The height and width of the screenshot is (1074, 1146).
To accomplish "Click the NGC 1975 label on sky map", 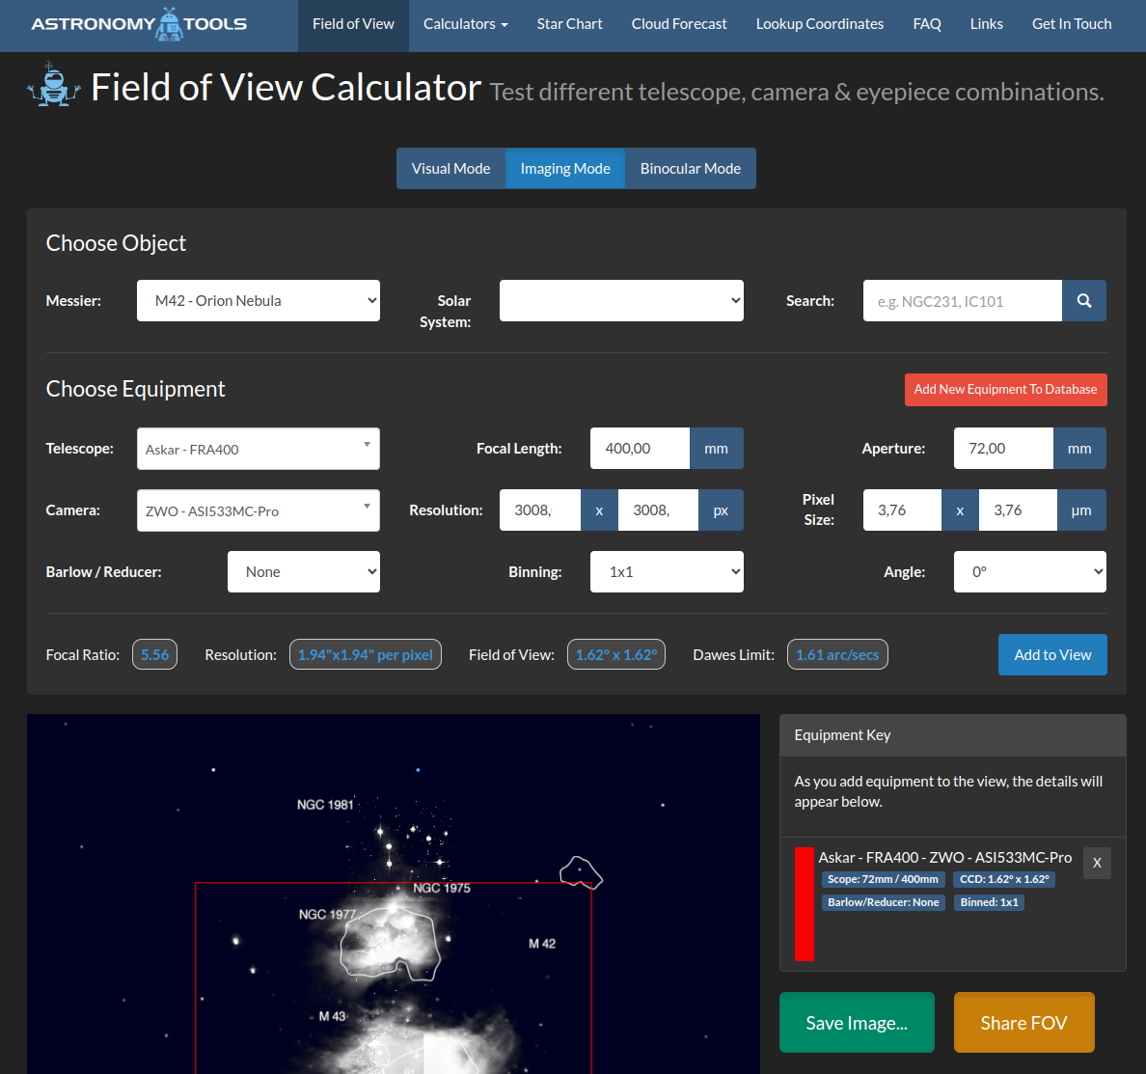I will tap(442, 889).
